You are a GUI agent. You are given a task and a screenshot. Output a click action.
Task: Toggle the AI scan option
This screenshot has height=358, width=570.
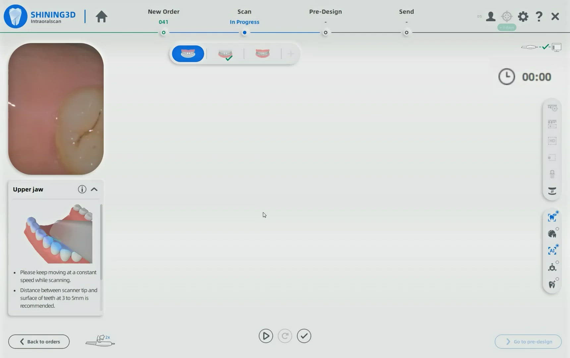tap(552, 251)
